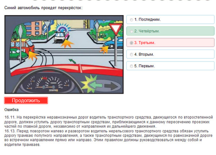Click the intersection illustration image
Screen dimensions: 216x155
pyautogui.click(x=64, y=55)
